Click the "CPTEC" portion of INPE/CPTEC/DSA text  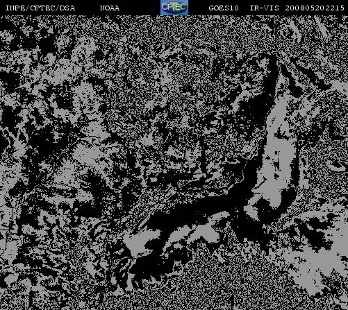coord(42,8)
